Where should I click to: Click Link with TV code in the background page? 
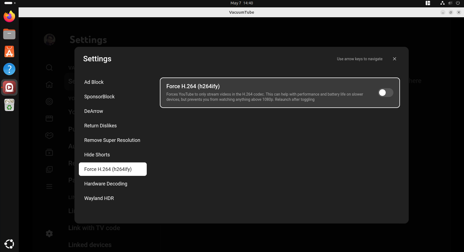click(x=94, y=228)
